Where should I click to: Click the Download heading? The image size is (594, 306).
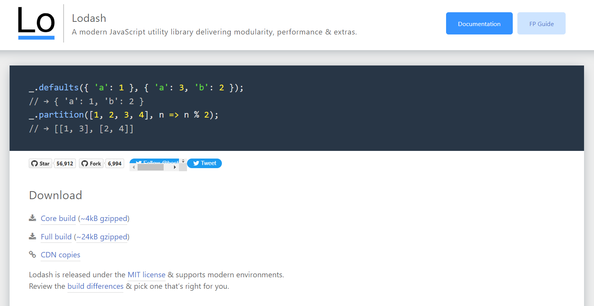tap(56, 195)
